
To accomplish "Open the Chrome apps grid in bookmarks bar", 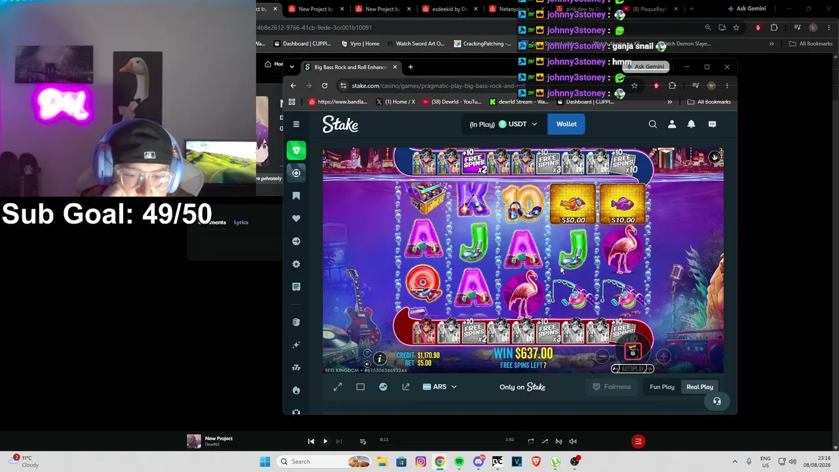I will pos(292,102).
